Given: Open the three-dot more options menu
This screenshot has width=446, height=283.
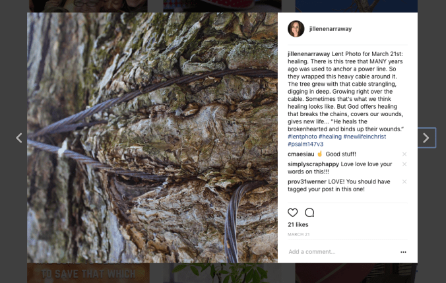Looking at the screenshot, I should [x=403, y=252].
